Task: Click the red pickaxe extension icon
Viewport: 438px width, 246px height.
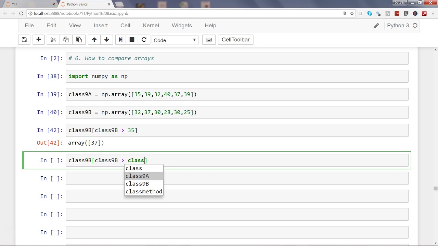Action: [424, 13]
